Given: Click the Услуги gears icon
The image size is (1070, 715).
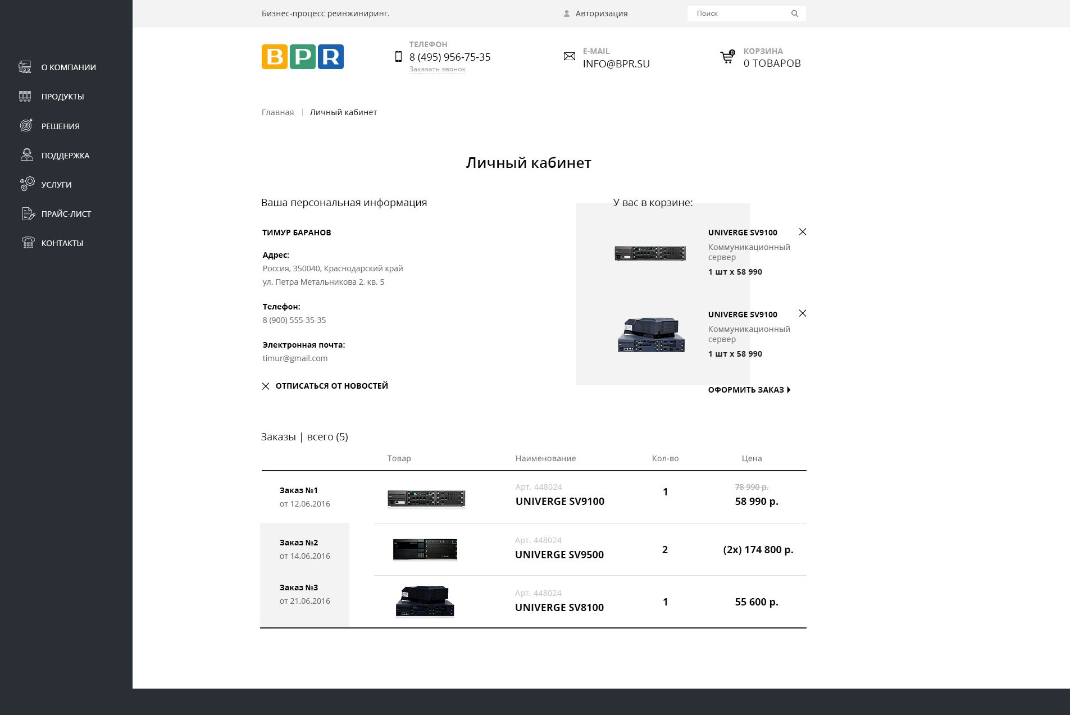Looking at the screenshot, I should (27, 184).
